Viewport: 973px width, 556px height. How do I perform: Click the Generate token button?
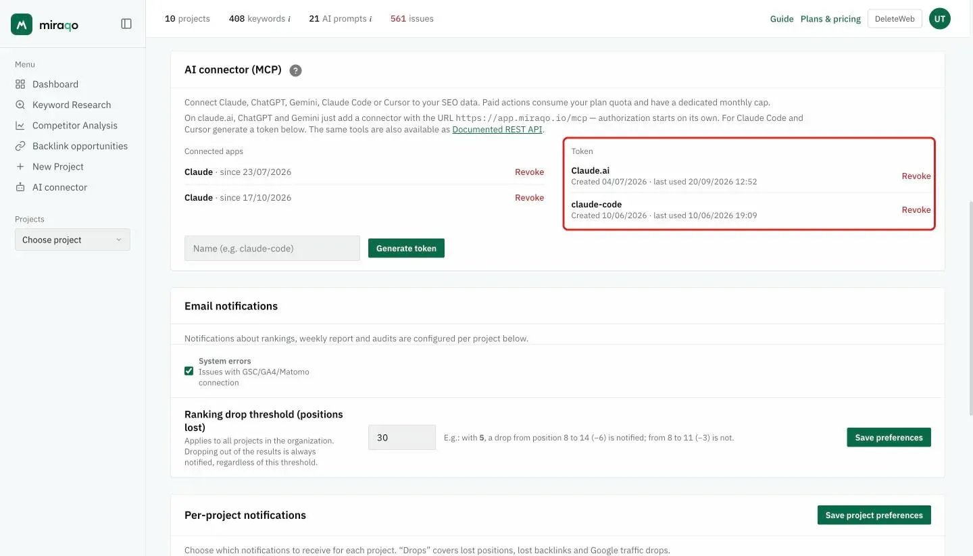(406, 249)
